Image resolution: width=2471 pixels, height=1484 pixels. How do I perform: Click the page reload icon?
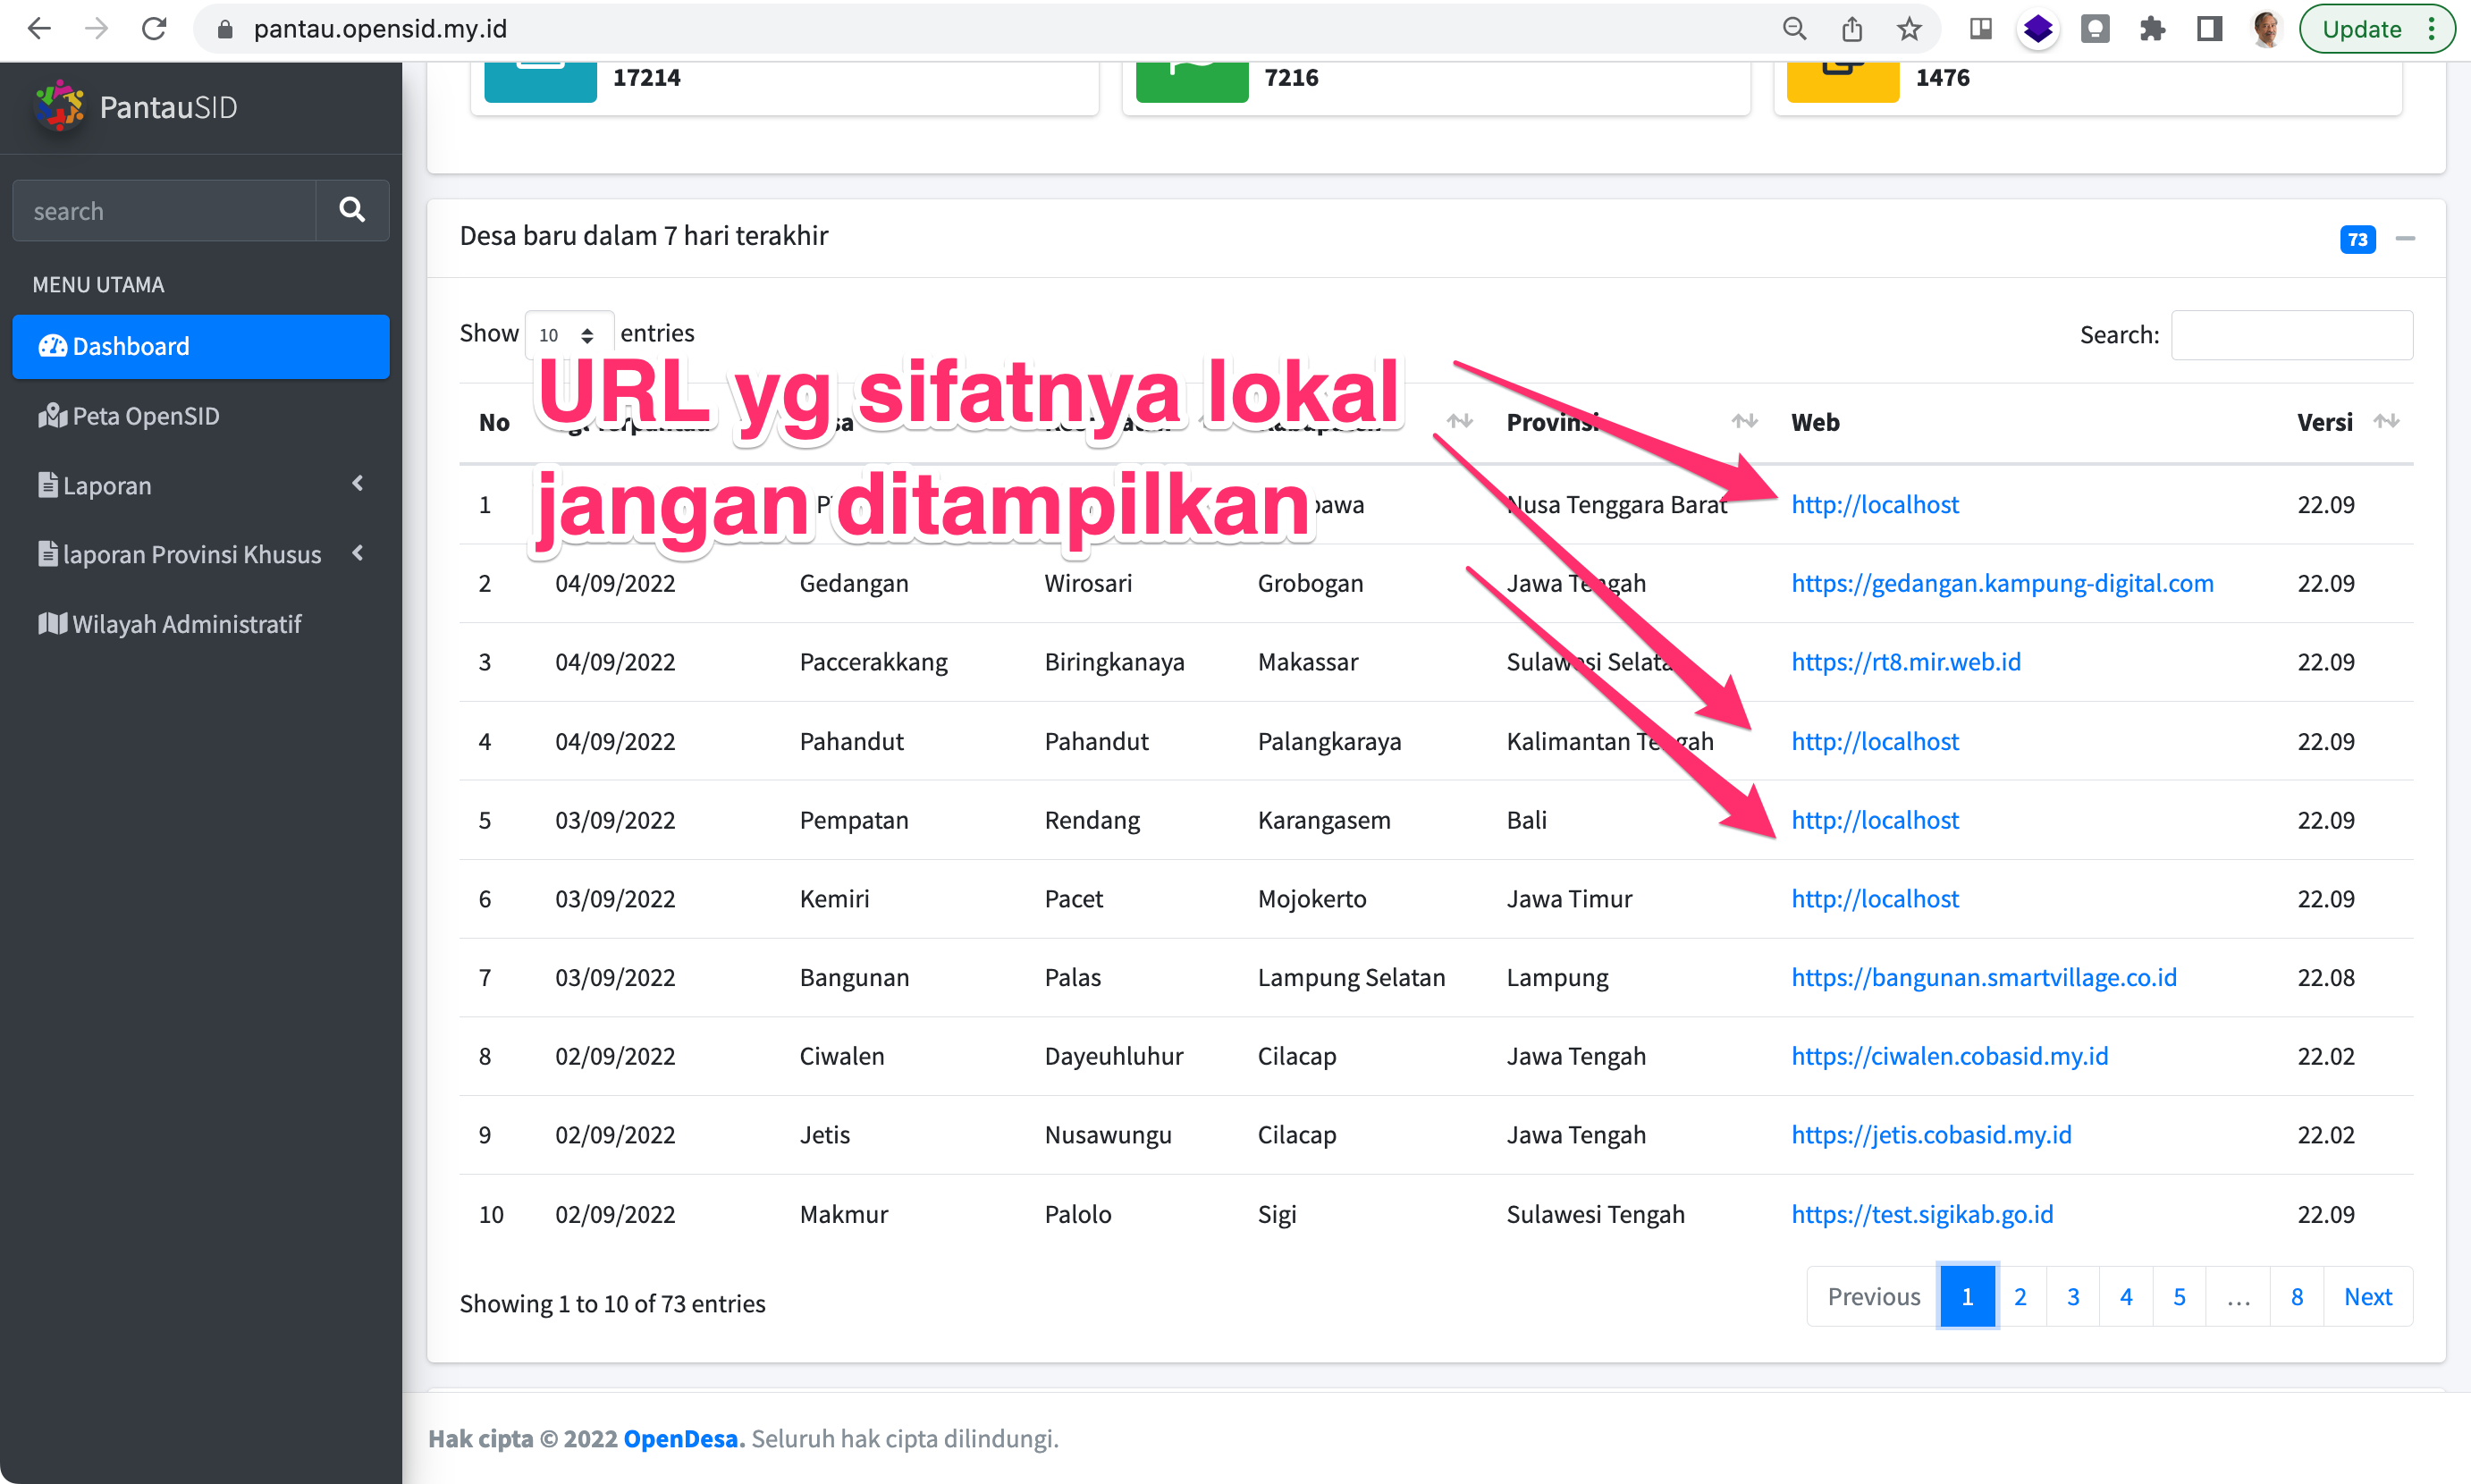click(154, 28)
